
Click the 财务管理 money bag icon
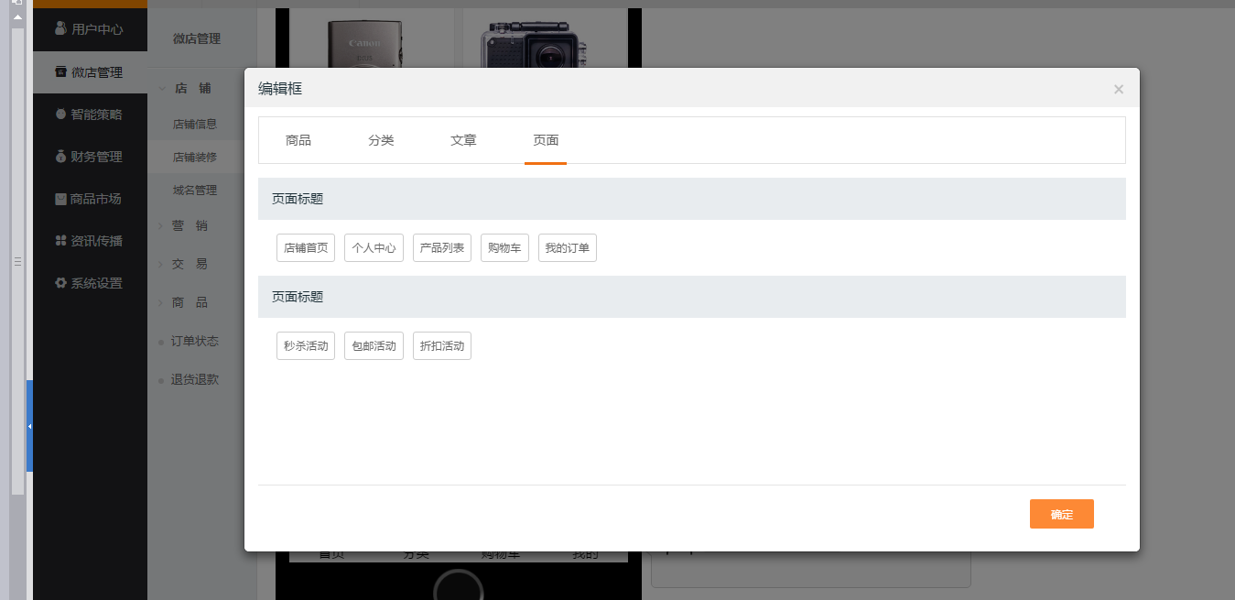(x=61, y=157)
